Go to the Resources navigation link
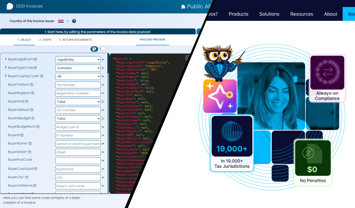This screenshot has width=355, height=208. [x=301, y=14]
